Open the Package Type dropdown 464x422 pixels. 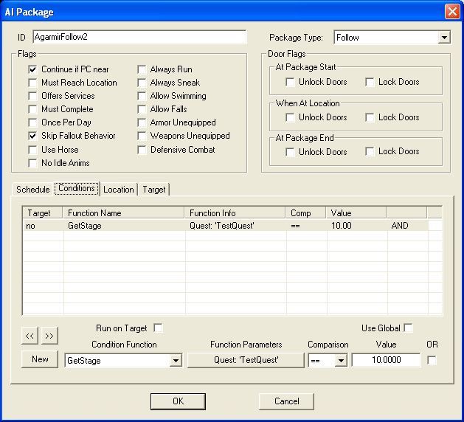pos(444,38)
